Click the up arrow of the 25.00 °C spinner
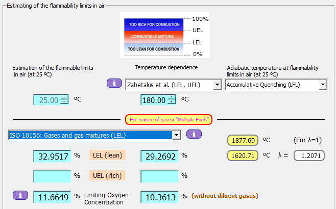Screen dimensions: 336x209 click(64, 97)
